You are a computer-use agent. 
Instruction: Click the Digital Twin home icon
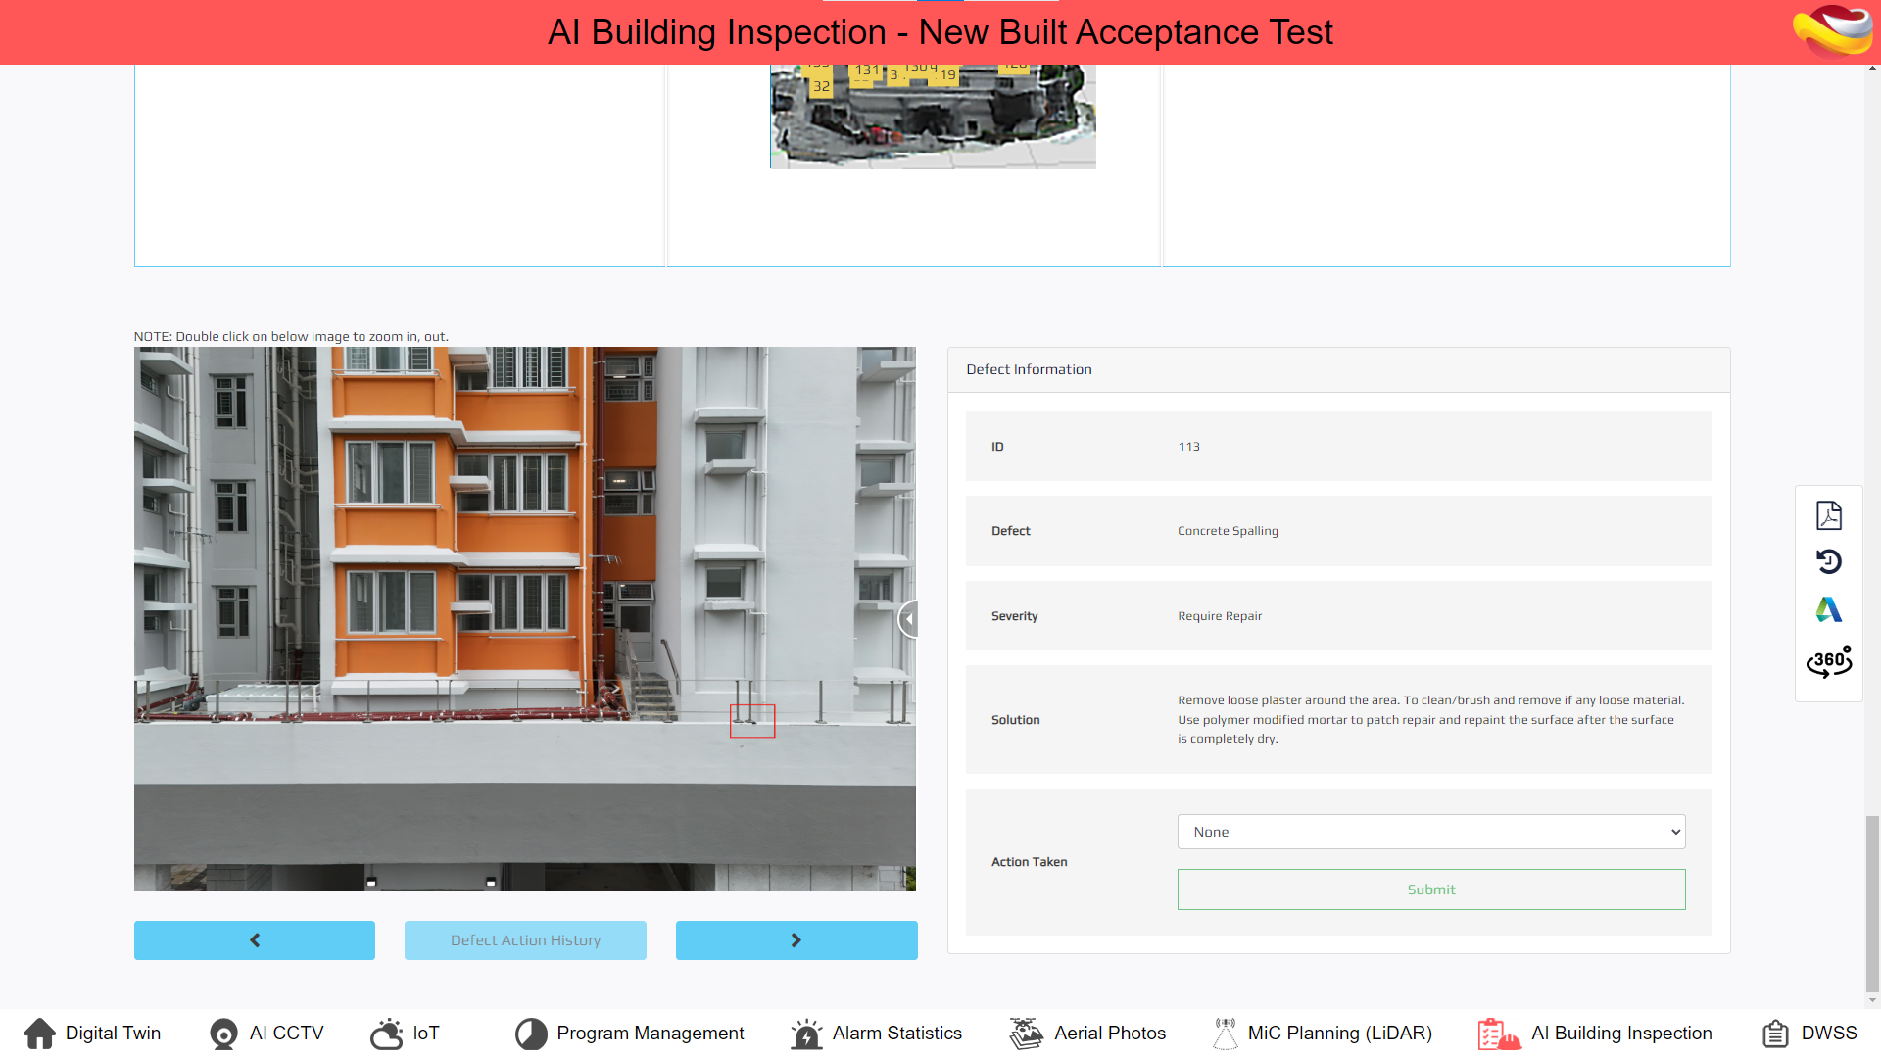39,1033
